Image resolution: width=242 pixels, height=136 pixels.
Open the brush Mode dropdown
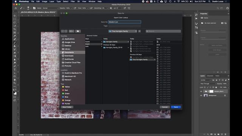click(50, 8)
